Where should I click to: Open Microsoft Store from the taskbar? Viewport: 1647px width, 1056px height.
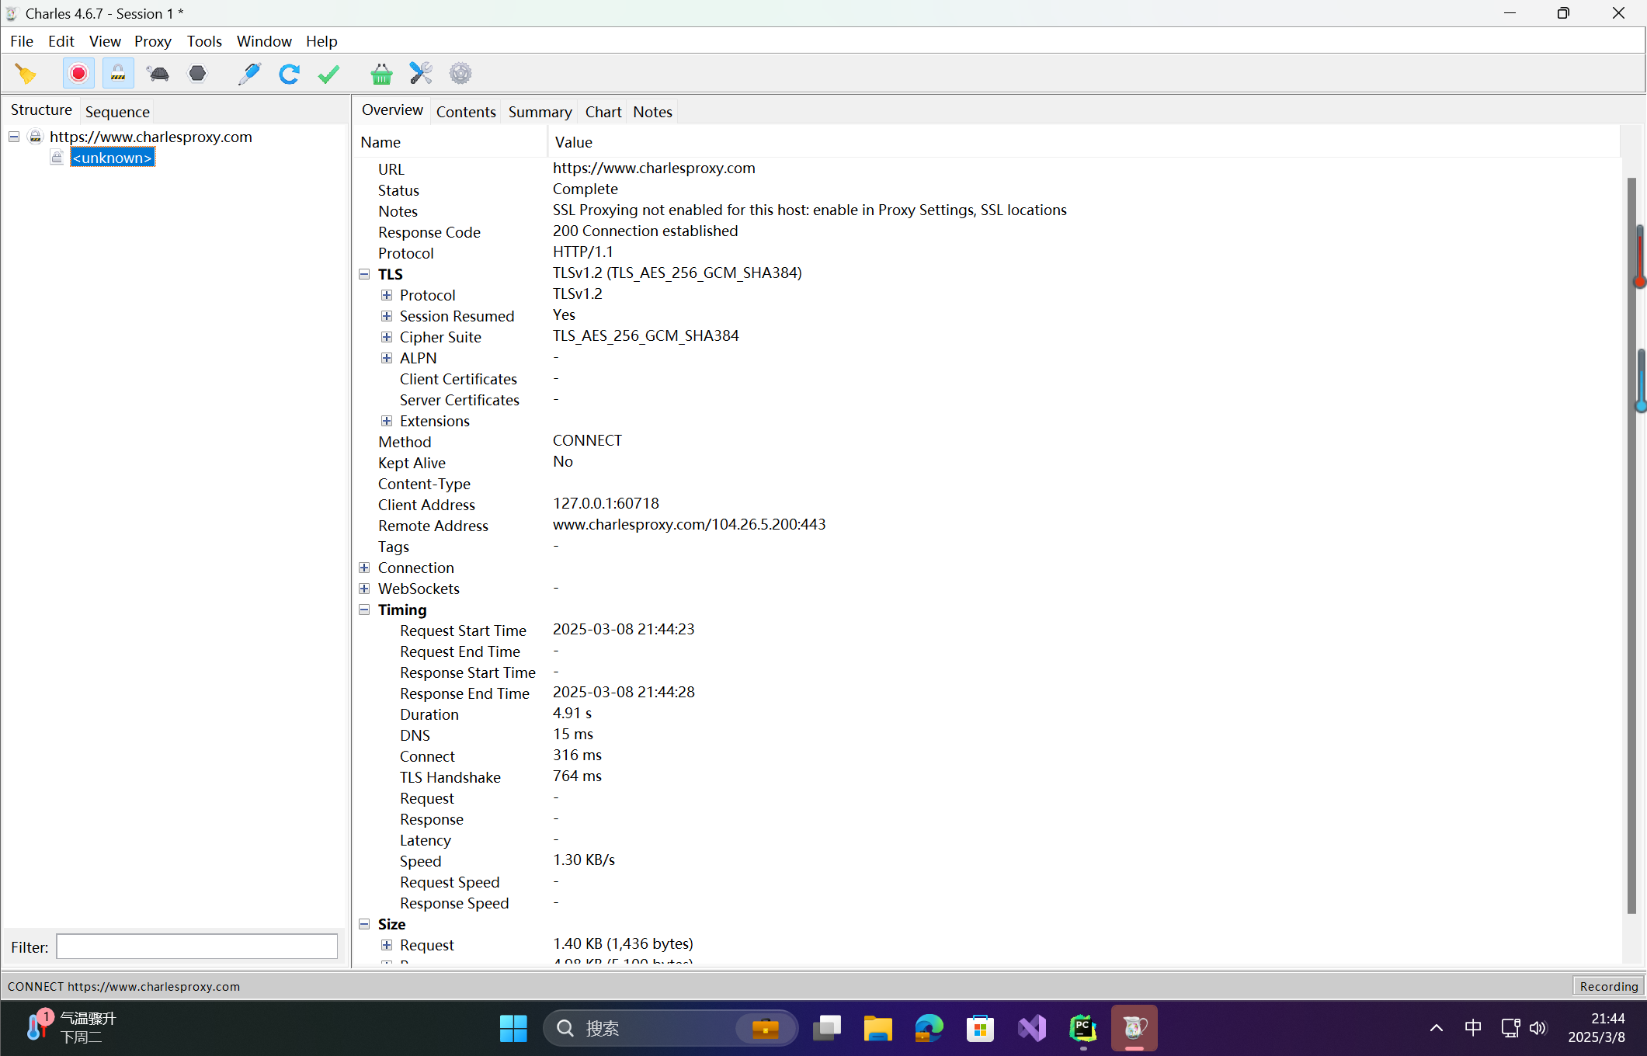981,1028
